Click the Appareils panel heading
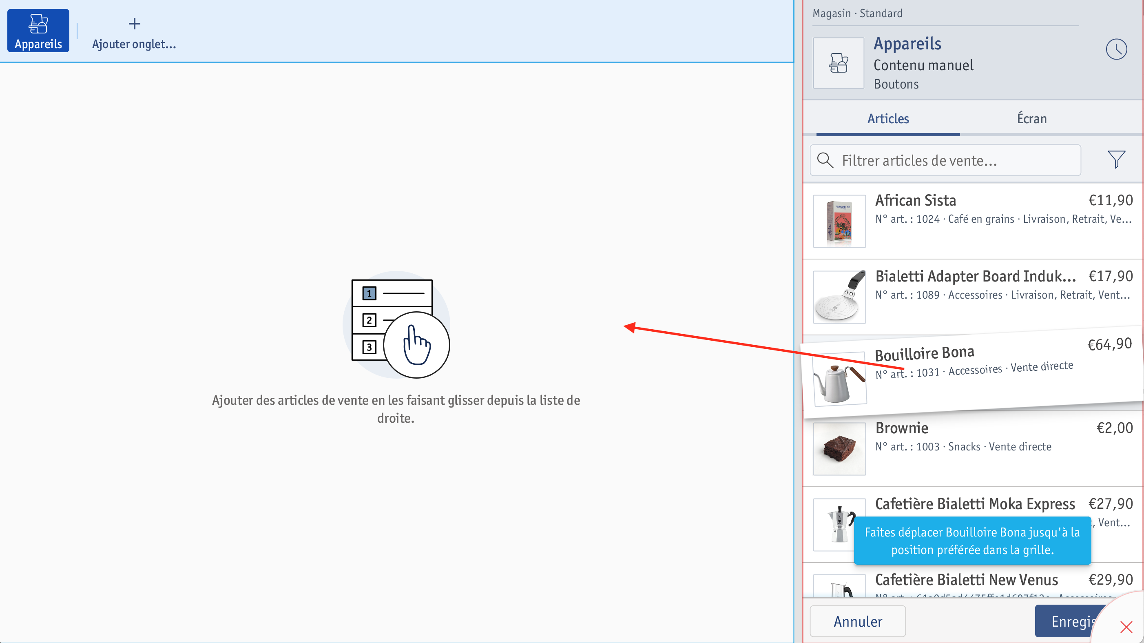Viewport: 1144px width, 643px height. coord(907,44)
